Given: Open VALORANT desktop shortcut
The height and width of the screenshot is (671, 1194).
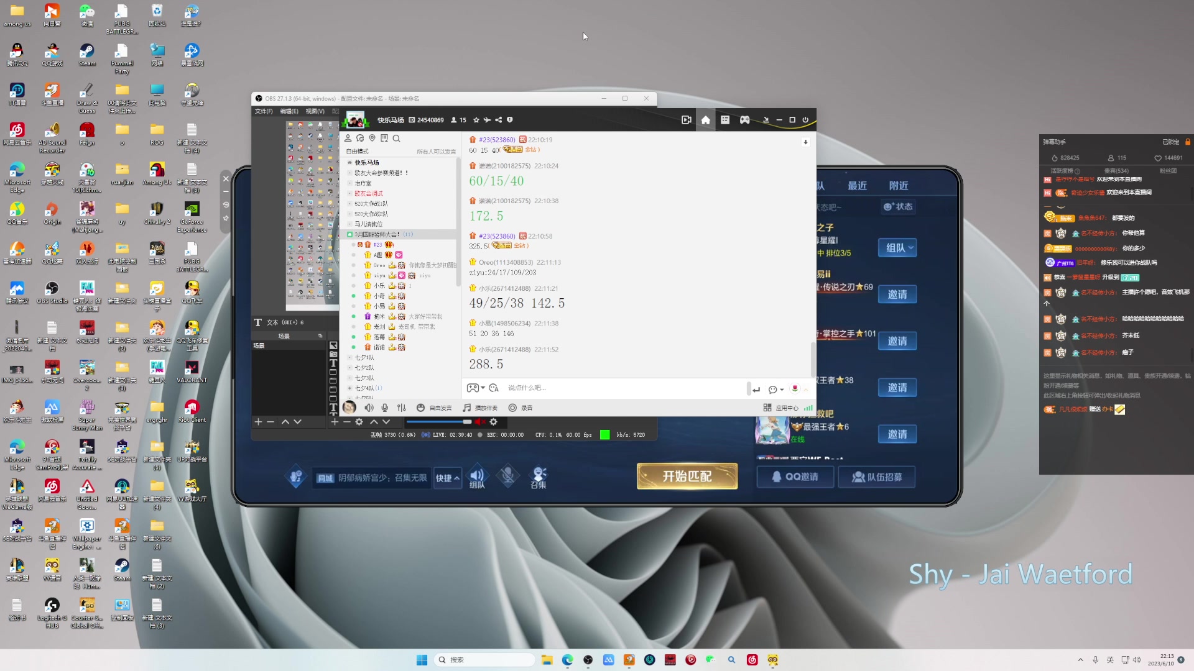Looking at the screenshot, I should [192, 372].
